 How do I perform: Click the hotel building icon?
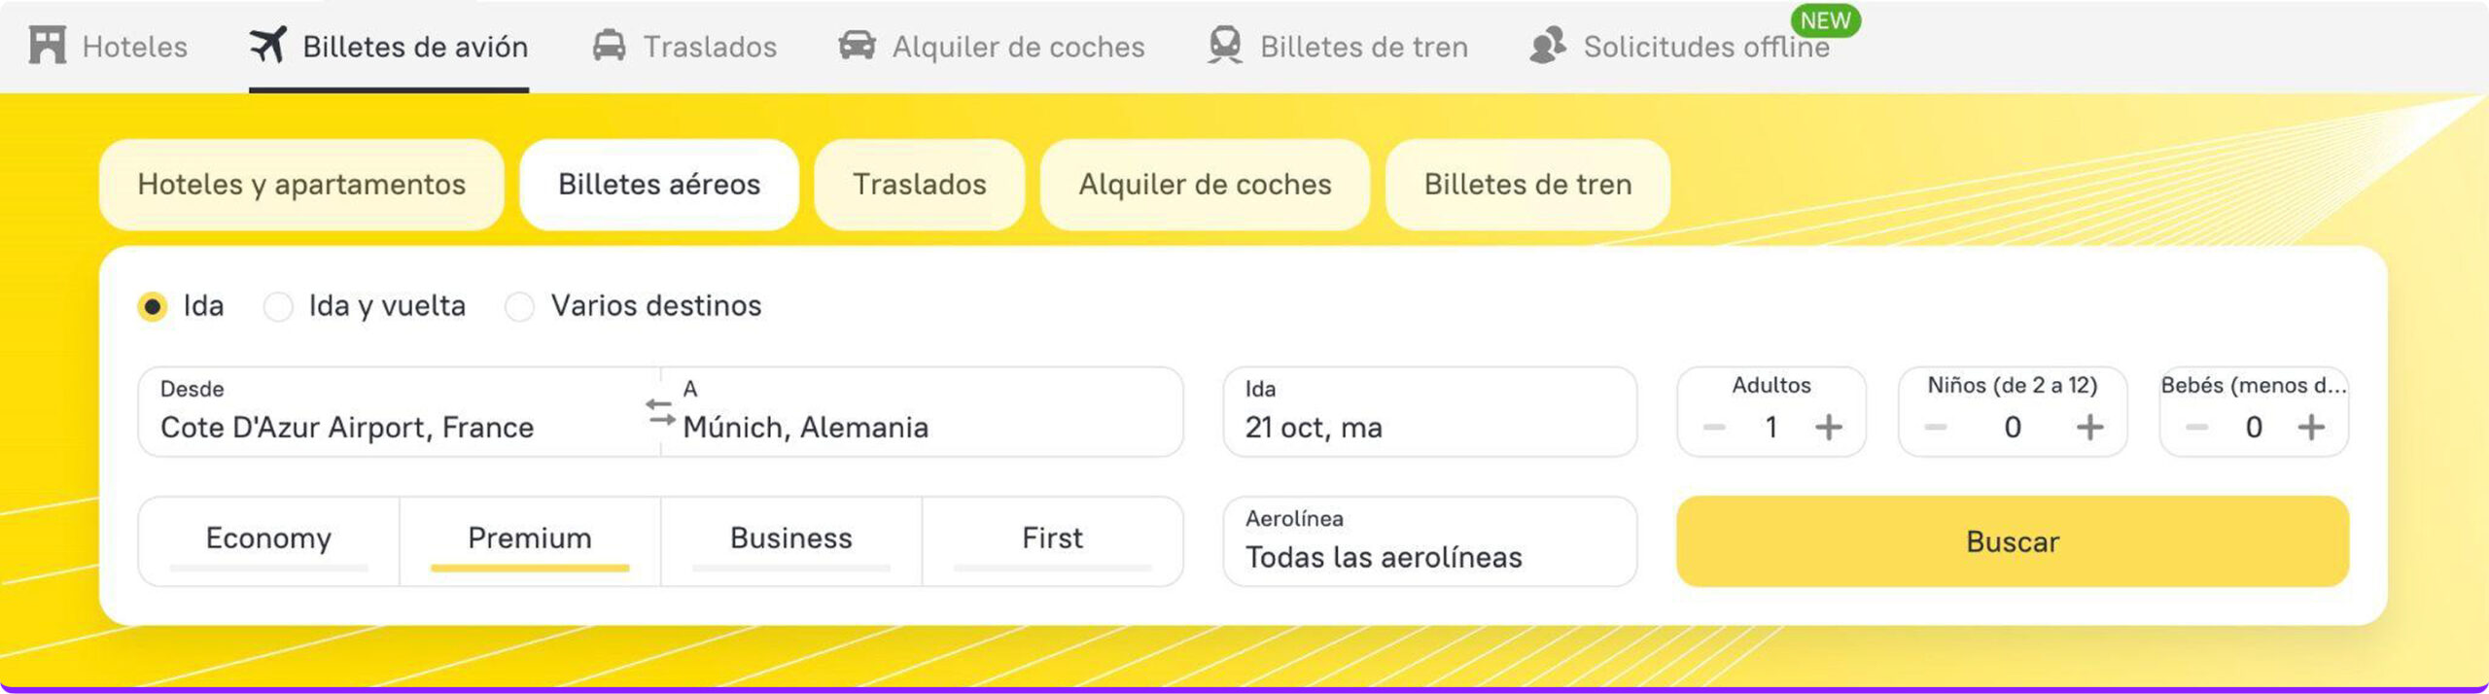tap(47, 46)
